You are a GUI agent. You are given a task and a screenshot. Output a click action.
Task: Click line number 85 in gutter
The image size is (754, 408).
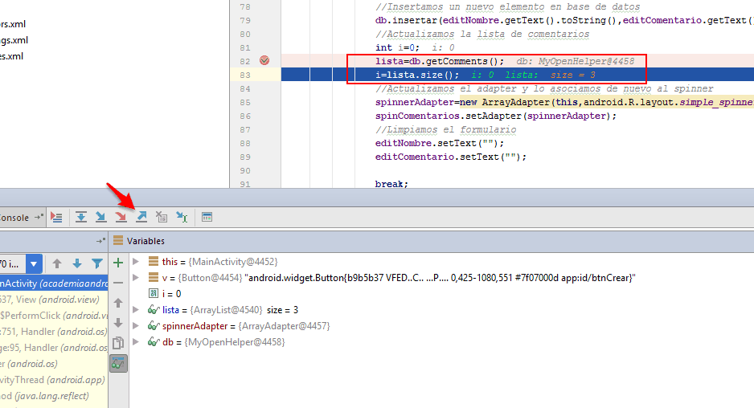(x=244, y=102)
